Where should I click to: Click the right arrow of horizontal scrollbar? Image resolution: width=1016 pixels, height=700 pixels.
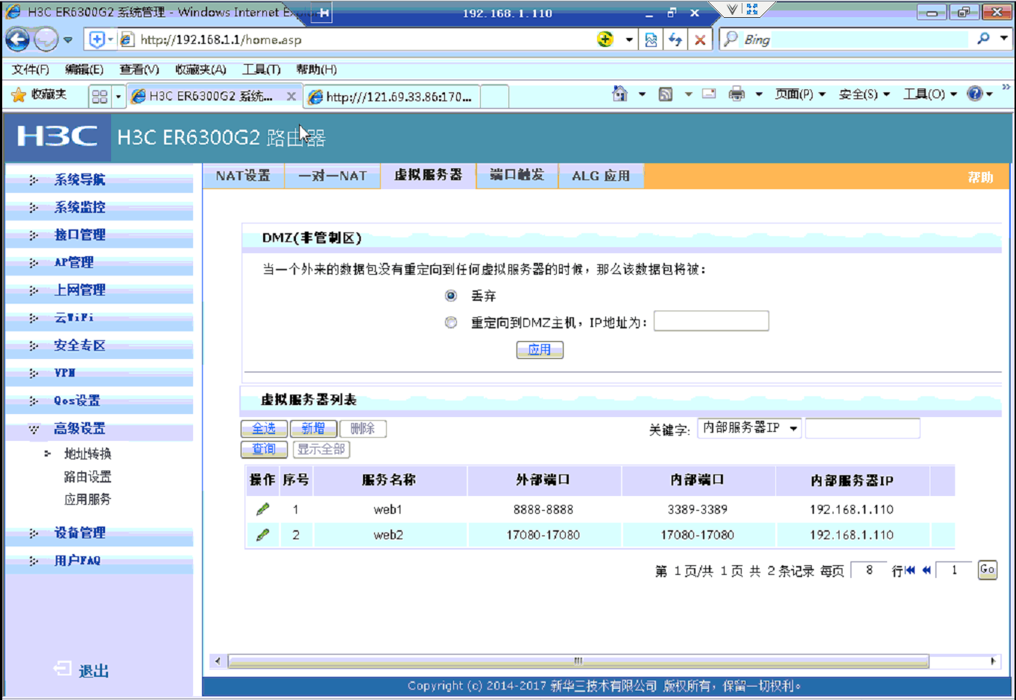pos(993,661)
